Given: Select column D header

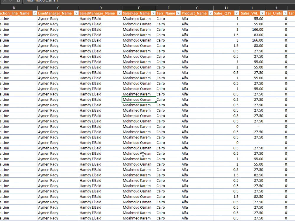Looking at the screenshot, I should 101,8.
